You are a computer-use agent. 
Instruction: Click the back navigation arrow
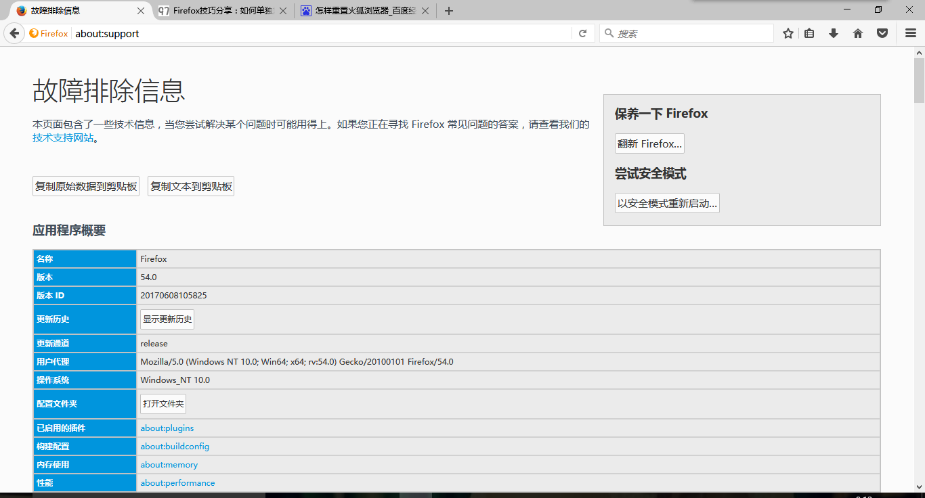point(14,32)
